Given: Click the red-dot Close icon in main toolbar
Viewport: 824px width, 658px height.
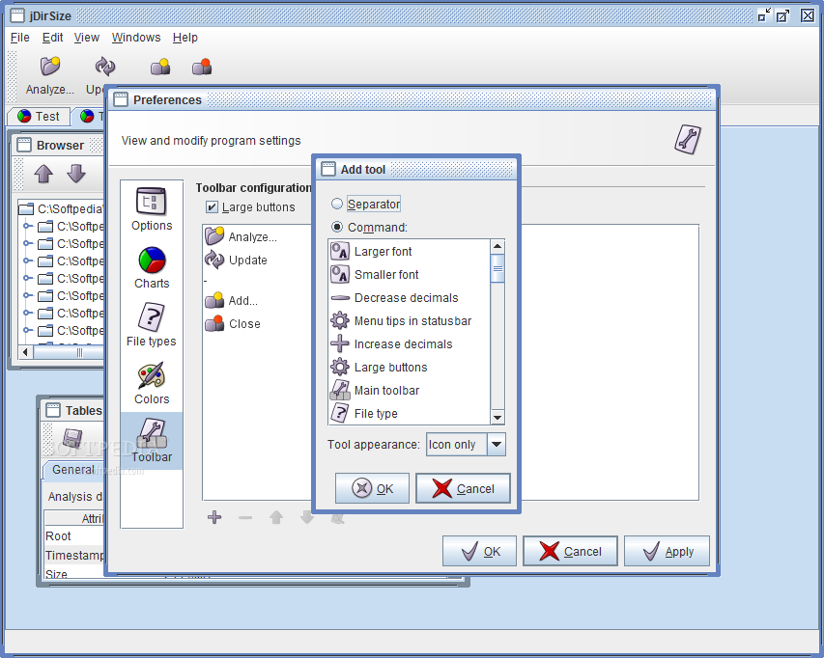Looking at the screenshot, I should coord(202,67).
